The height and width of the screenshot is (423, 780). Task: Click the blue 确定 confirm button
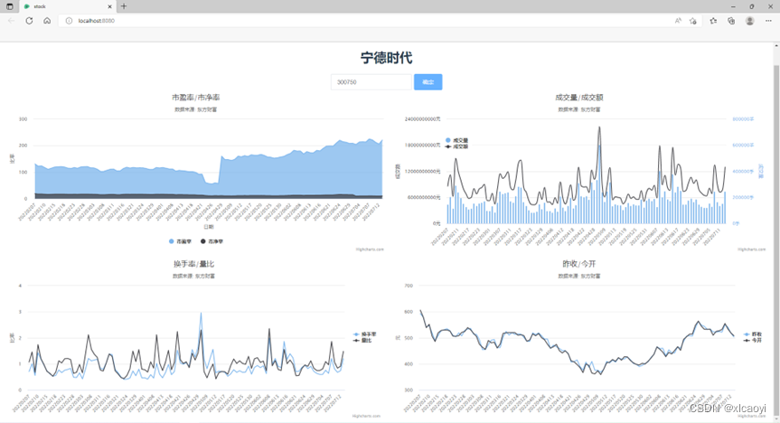click(428, 82)
